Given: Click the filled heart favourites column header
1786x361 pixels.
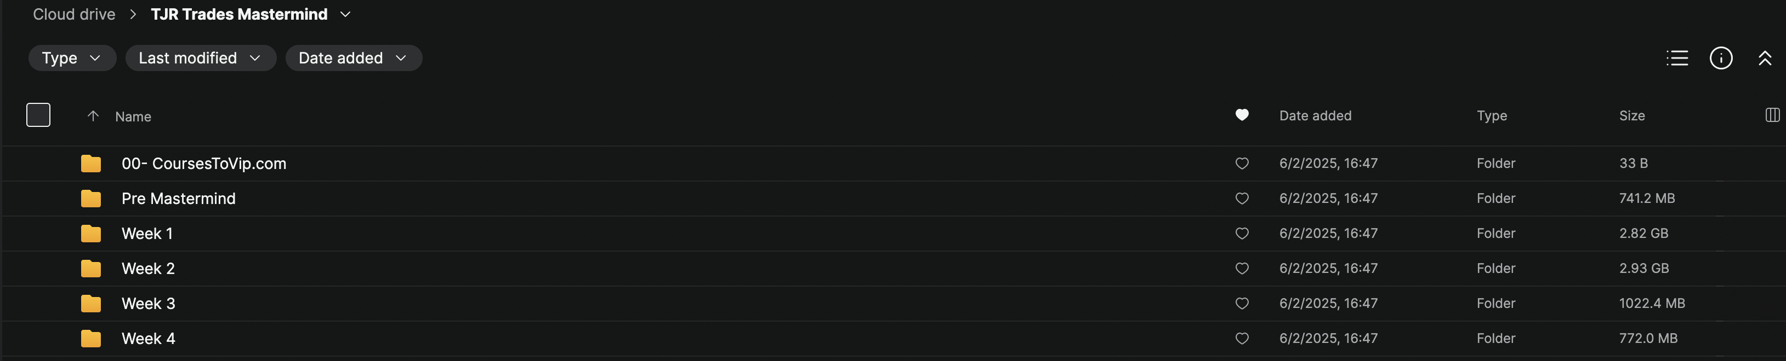Looking at the screenshot, I should (1242, 115).
